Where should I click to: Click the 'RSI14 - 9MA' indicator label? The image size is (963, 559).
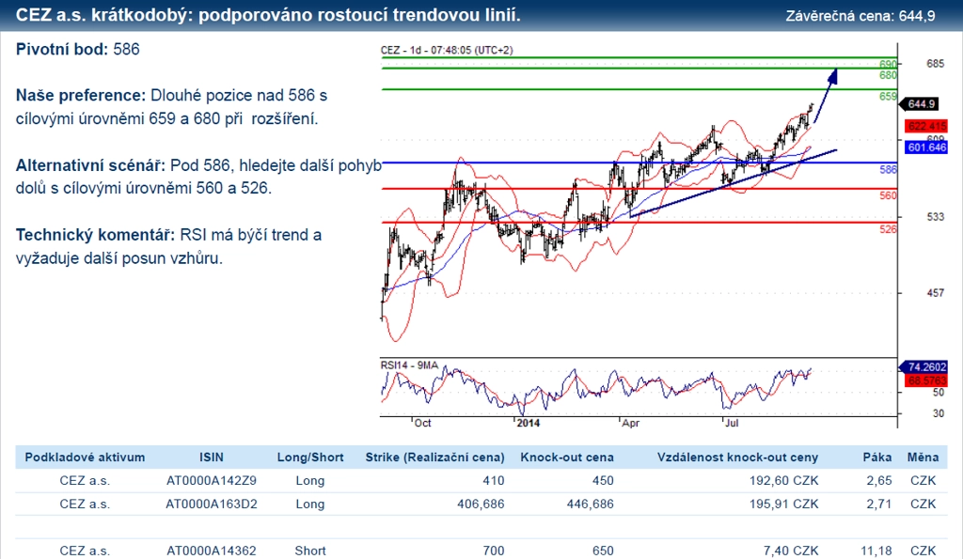coord(409,365)
